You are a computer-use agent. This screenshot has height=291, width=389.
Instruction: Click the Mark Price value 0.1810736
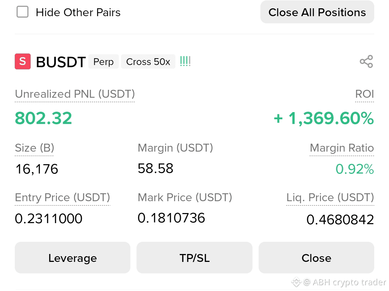coord(171,218)
